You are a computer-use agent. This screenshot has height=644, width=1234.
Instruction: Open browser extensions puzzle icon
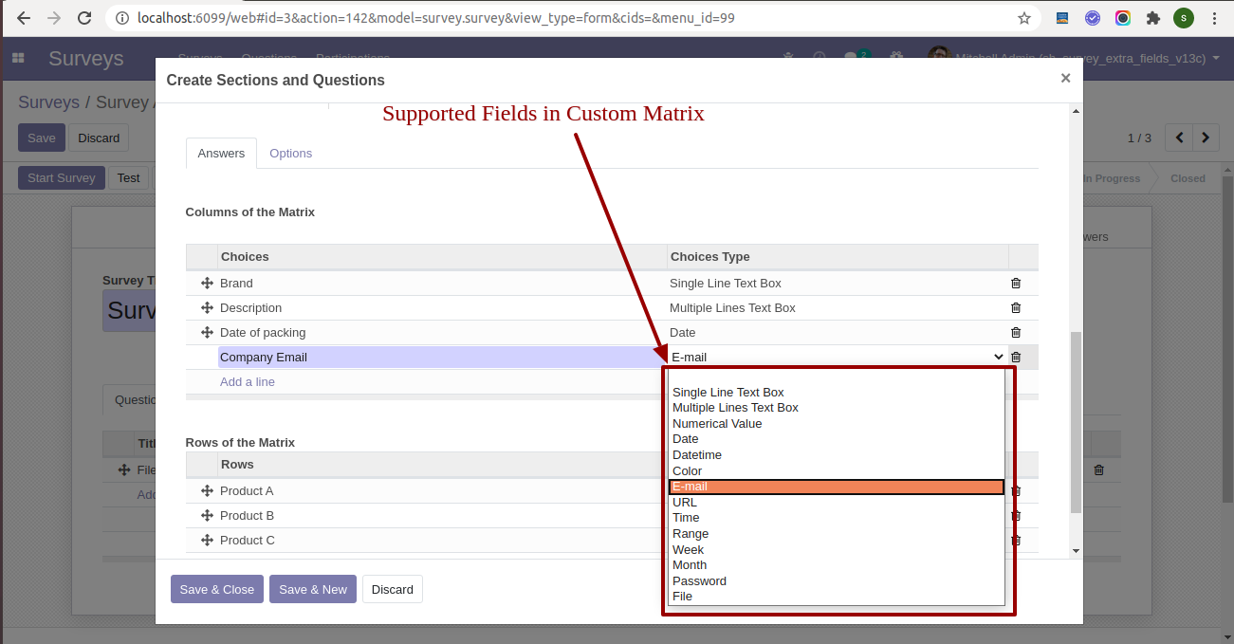tap(1153, 18)
